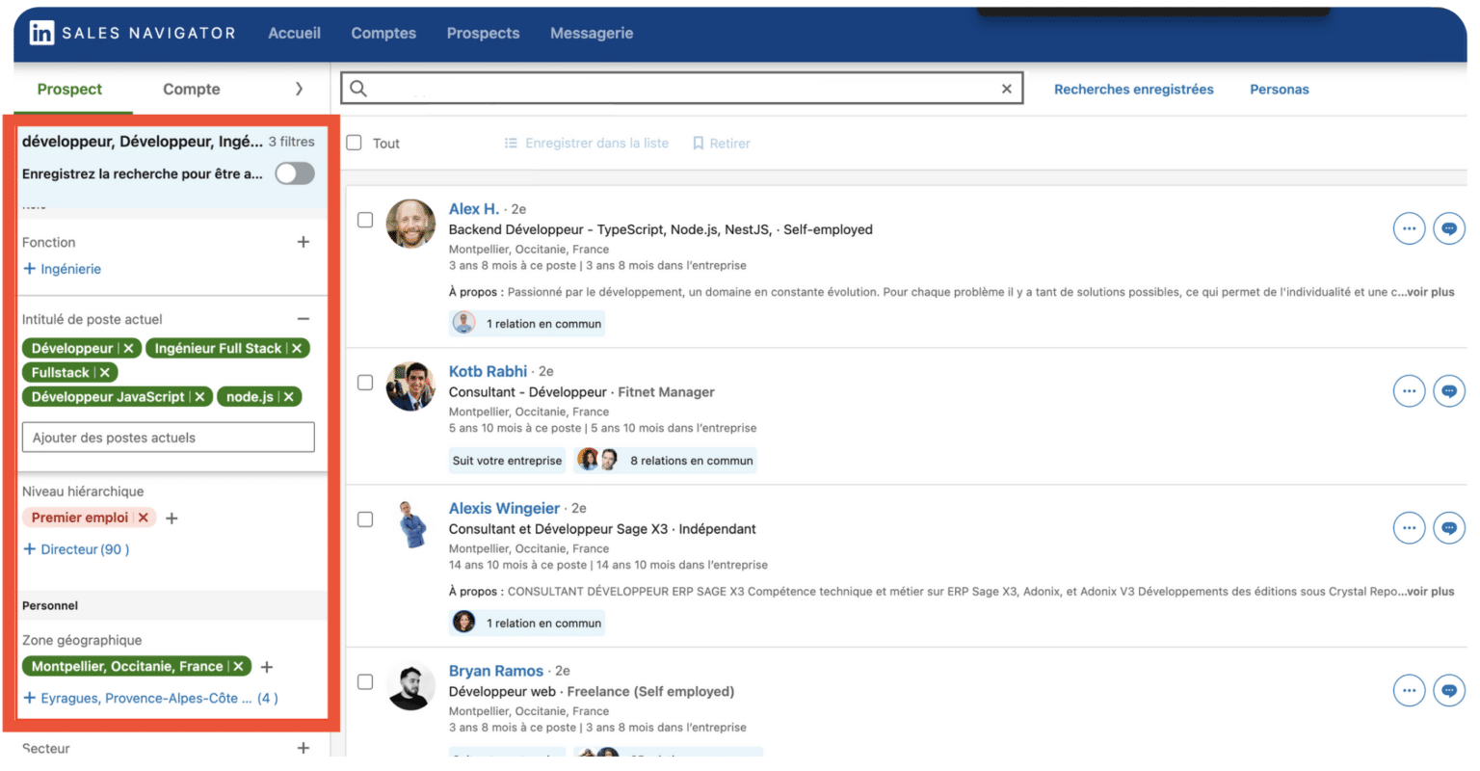Enable the save search notification toggle
The image size is (1480, 771).
[295, 173]
